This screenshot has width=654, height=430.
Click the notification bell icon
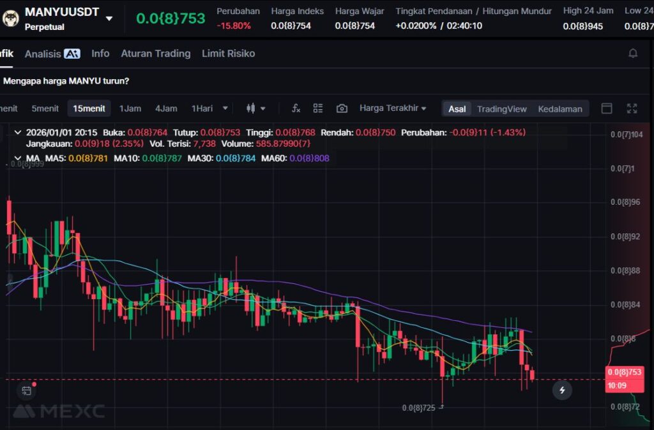point(633,54)
